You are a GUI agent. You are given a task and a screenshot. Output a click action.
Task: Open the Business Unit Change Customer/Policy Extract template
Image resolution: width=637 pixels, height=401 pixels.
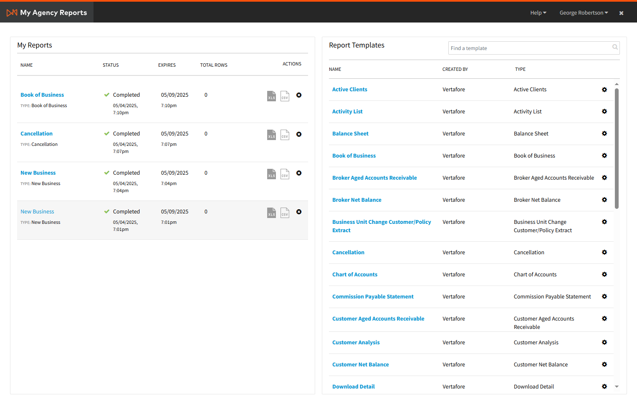click(382, 226)
